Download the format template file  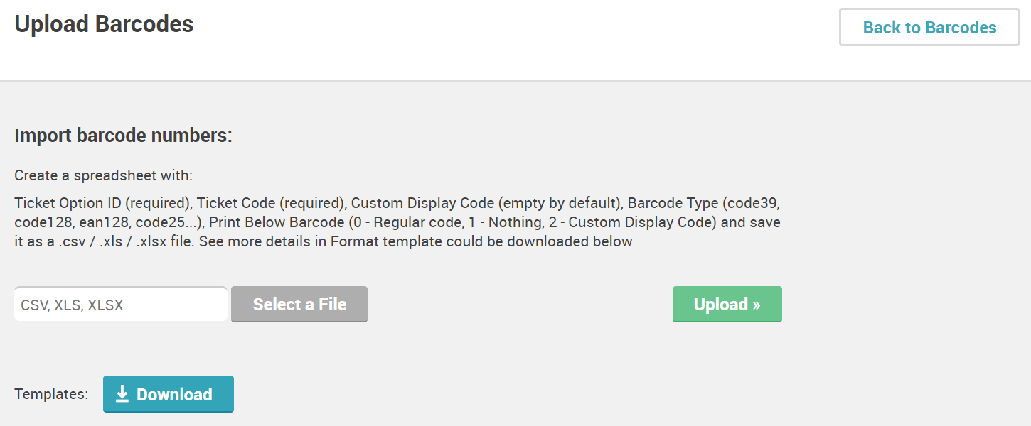(169, 394)
